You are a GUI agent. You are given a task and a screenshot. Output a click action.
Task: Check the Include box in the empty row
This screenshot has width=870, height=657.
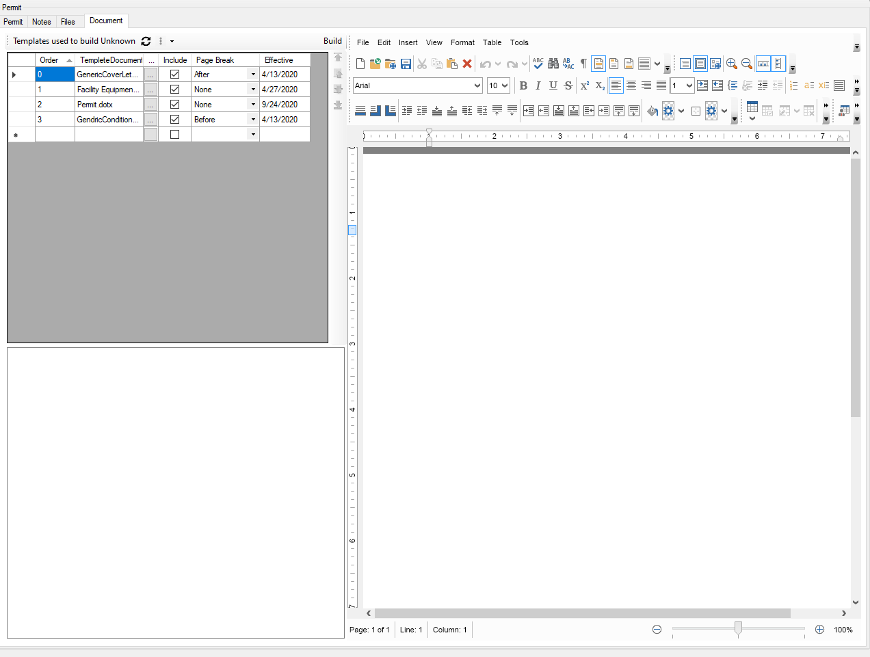tap(175, 134)
